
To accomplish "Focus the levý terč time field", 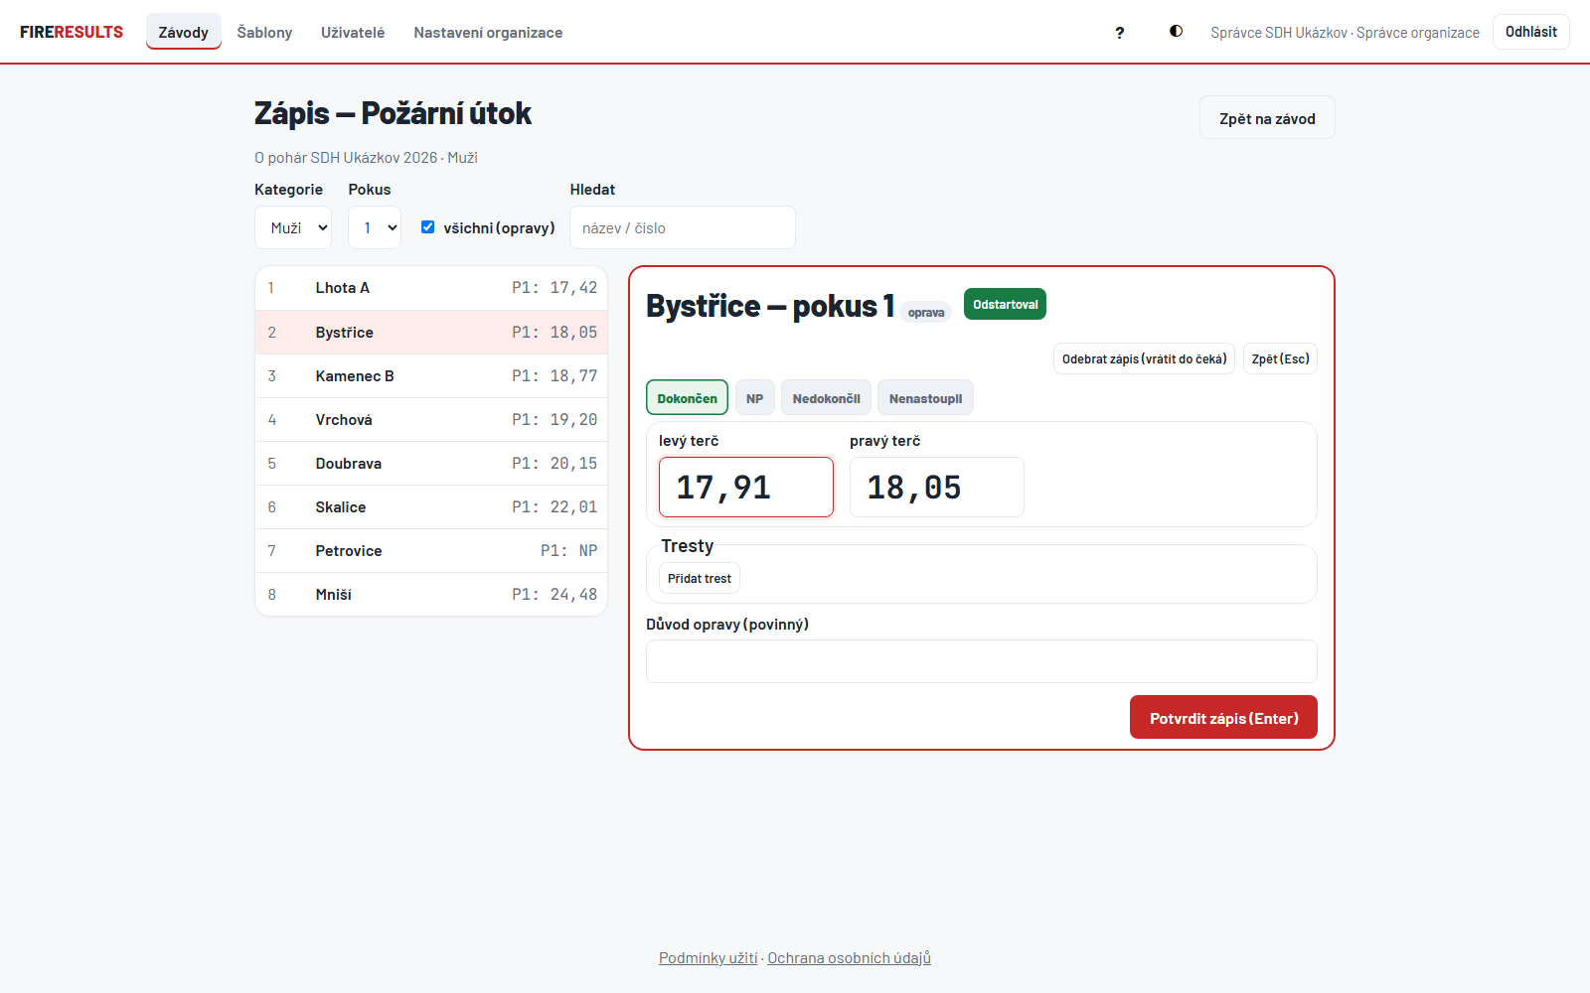I will (746, 487).
